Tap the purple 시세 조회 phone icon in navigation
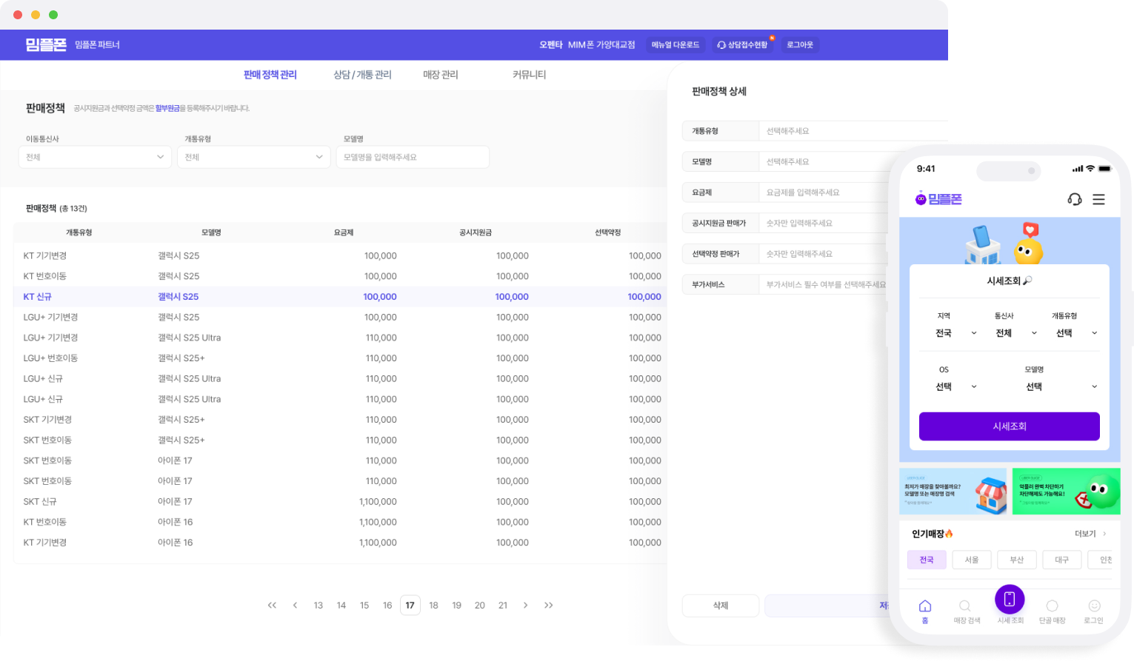This screenshot has height=664, width=1134. coord(1010,600)
